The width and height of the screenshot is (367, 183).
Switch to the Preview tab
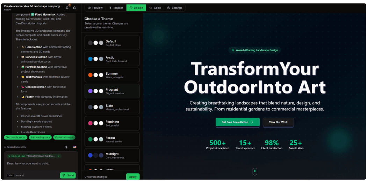pos(95,8)
